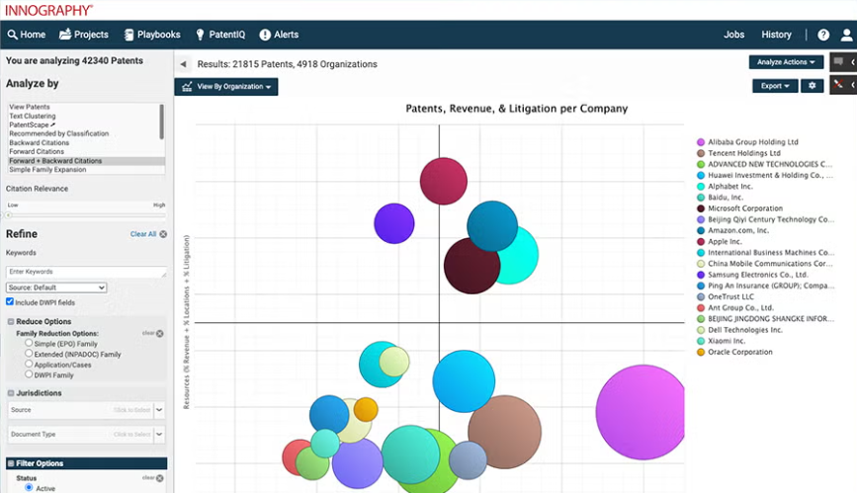Open the Source: Default dropdown
This screenshot has width=857, height=493.
point(56,288)
